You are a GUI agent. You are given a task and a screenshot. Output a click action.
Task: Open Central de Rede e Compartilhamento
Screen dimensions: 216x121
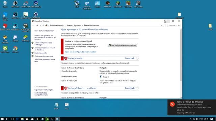pyautogui.click(x=41, y=94)
